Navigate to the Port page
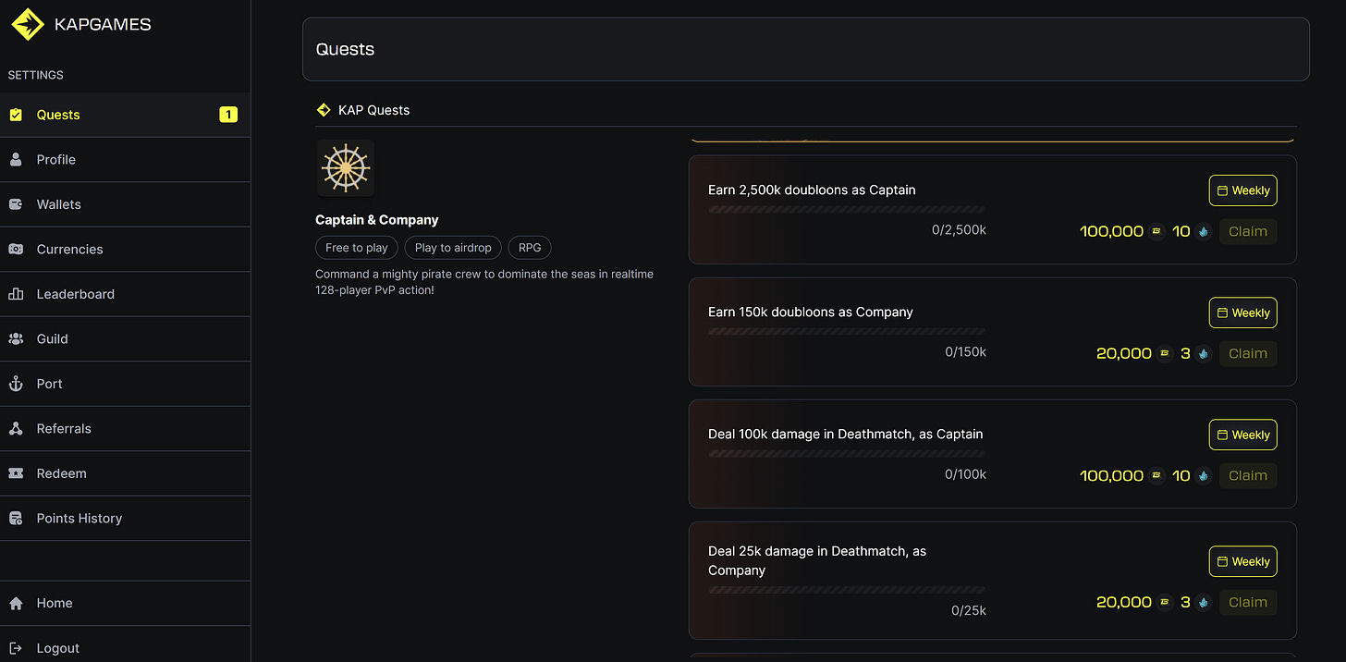Image resolution: width=1346 pixels, height=662 pixels. pyautogui.click(x=125, y=384)
